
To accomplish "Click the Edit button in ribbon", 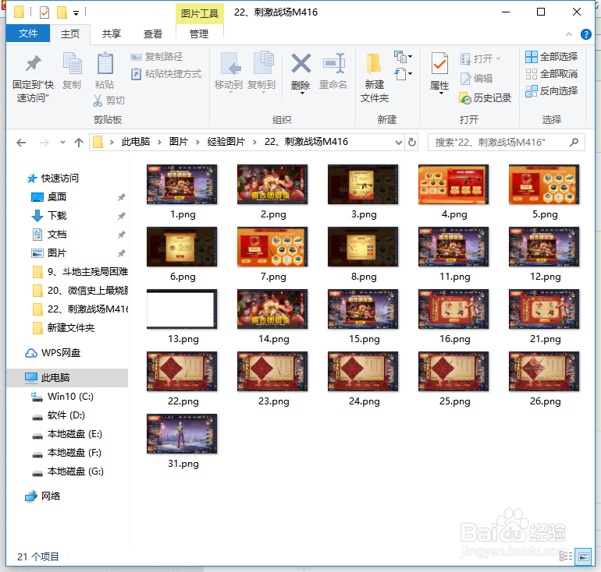I will pos(476,79).
